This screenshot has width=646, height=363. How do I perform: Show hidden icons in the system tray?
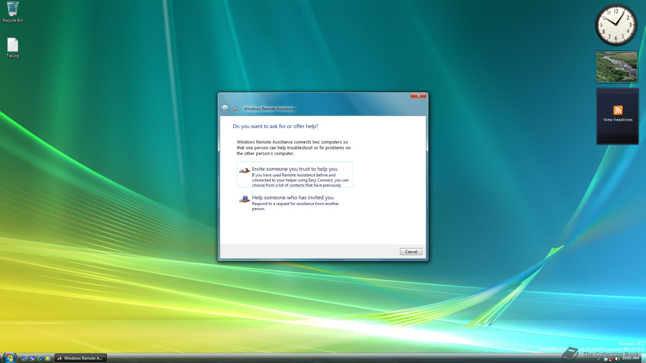(x=599, y=359)
